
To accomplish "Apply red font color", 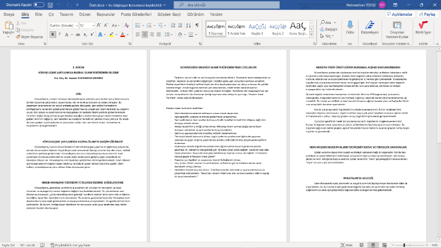I will click(x=123, y=34).
